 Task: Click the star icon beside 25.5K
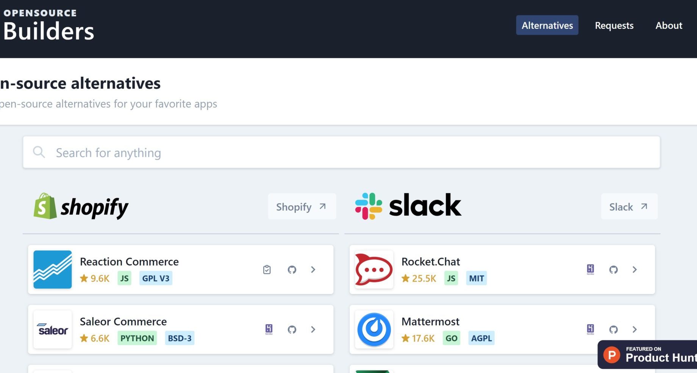(405, 278)
